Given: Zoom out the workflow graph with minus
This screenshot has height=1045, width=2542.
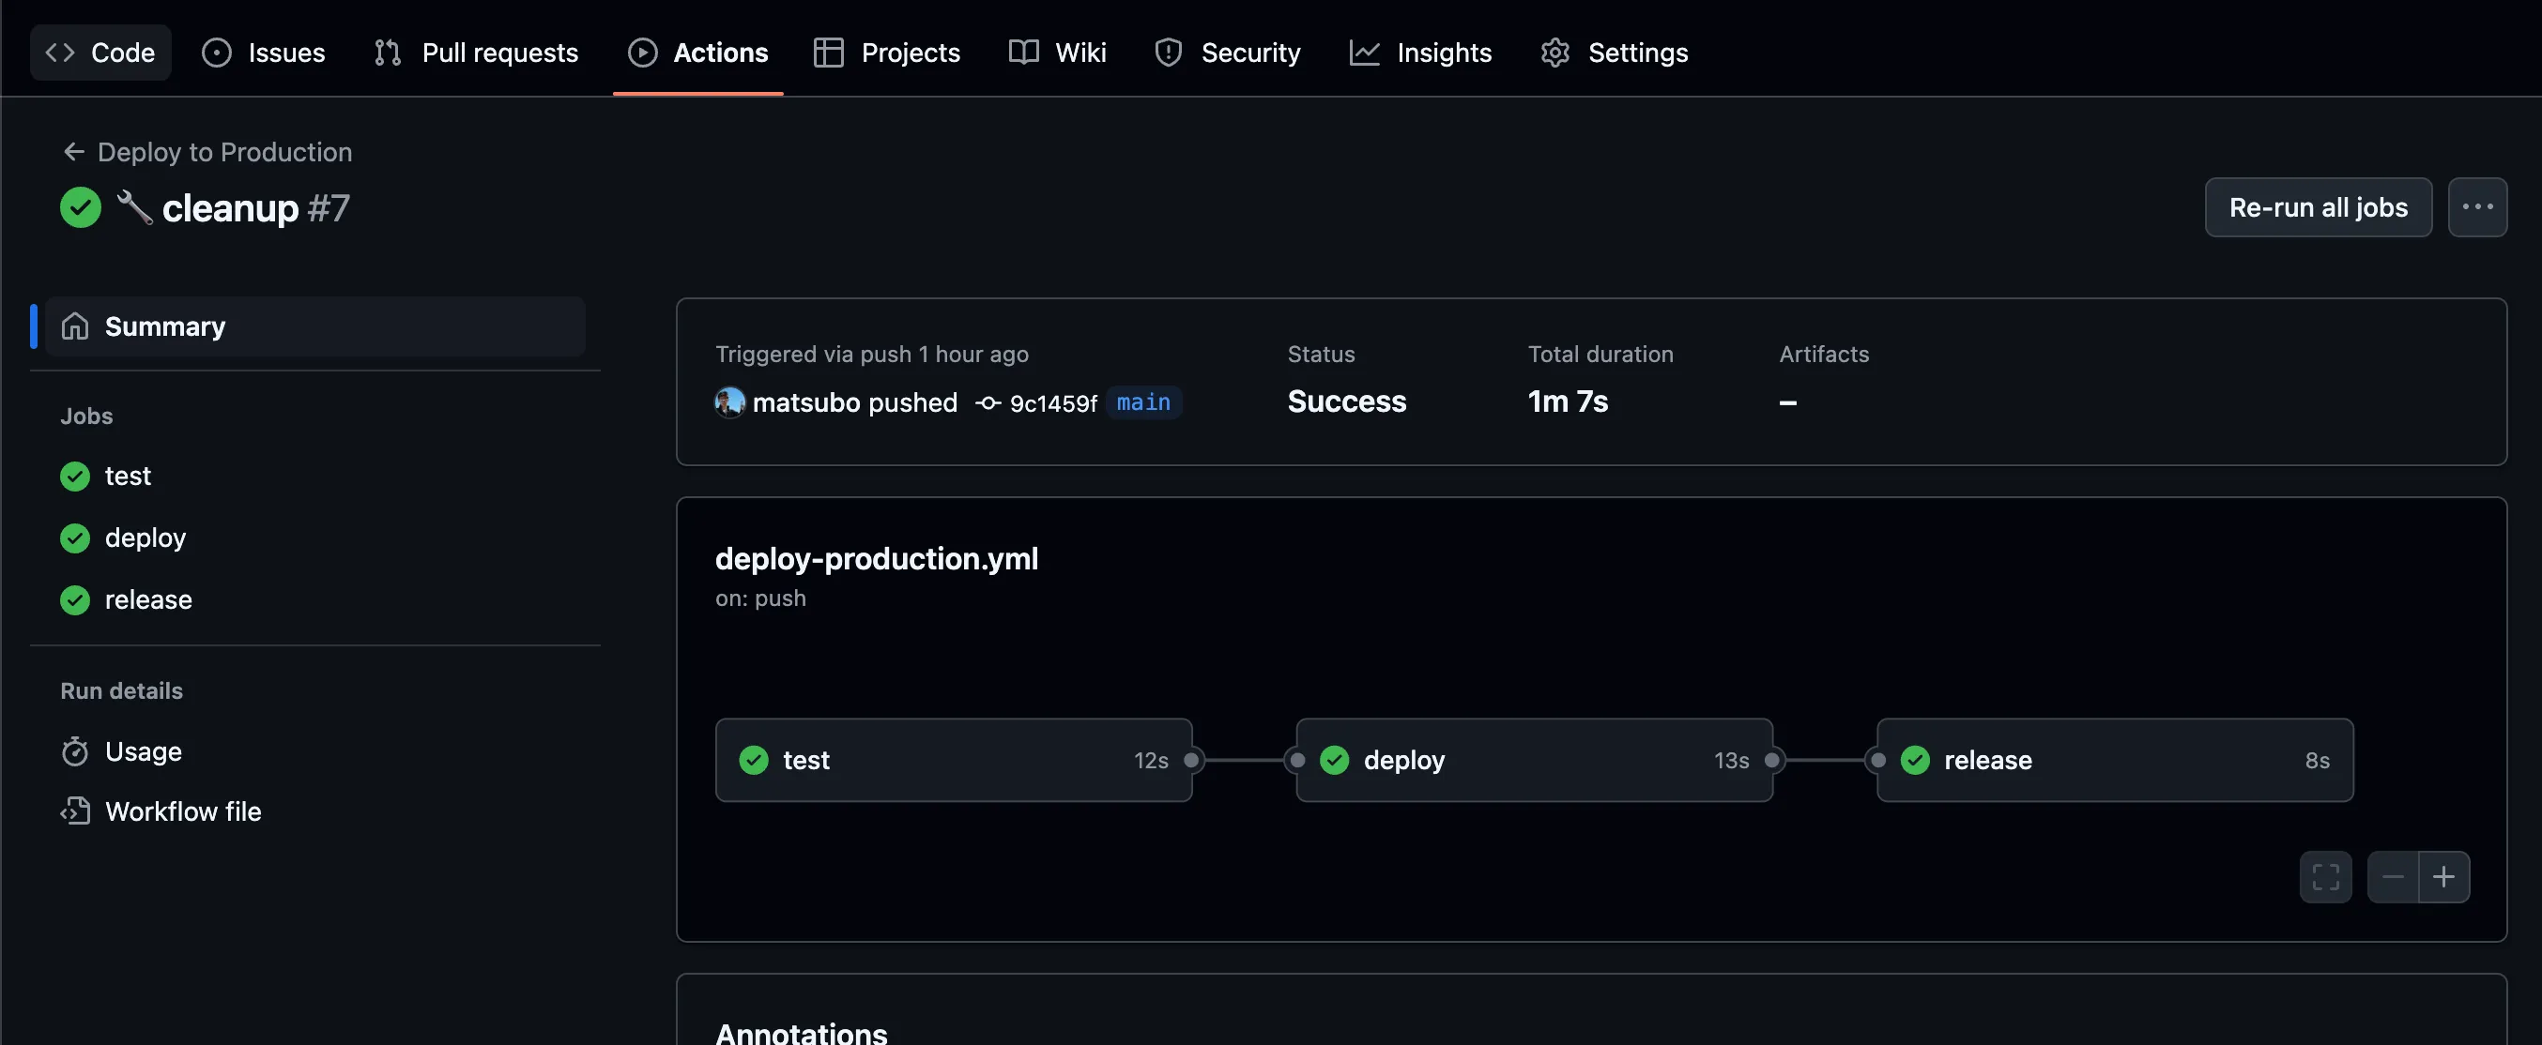Looking at the screenshot, I should (2392, 876).
